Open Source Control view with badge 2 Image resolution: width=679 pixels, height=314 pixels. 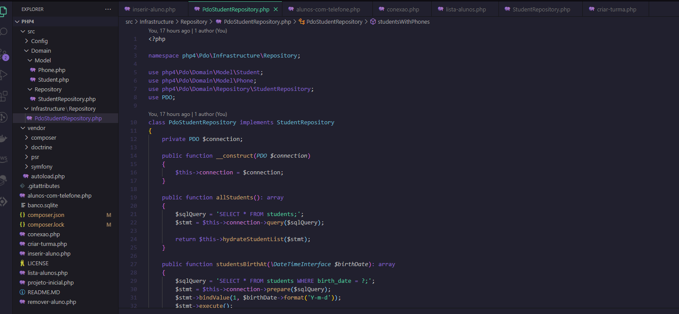pos(4,54)
